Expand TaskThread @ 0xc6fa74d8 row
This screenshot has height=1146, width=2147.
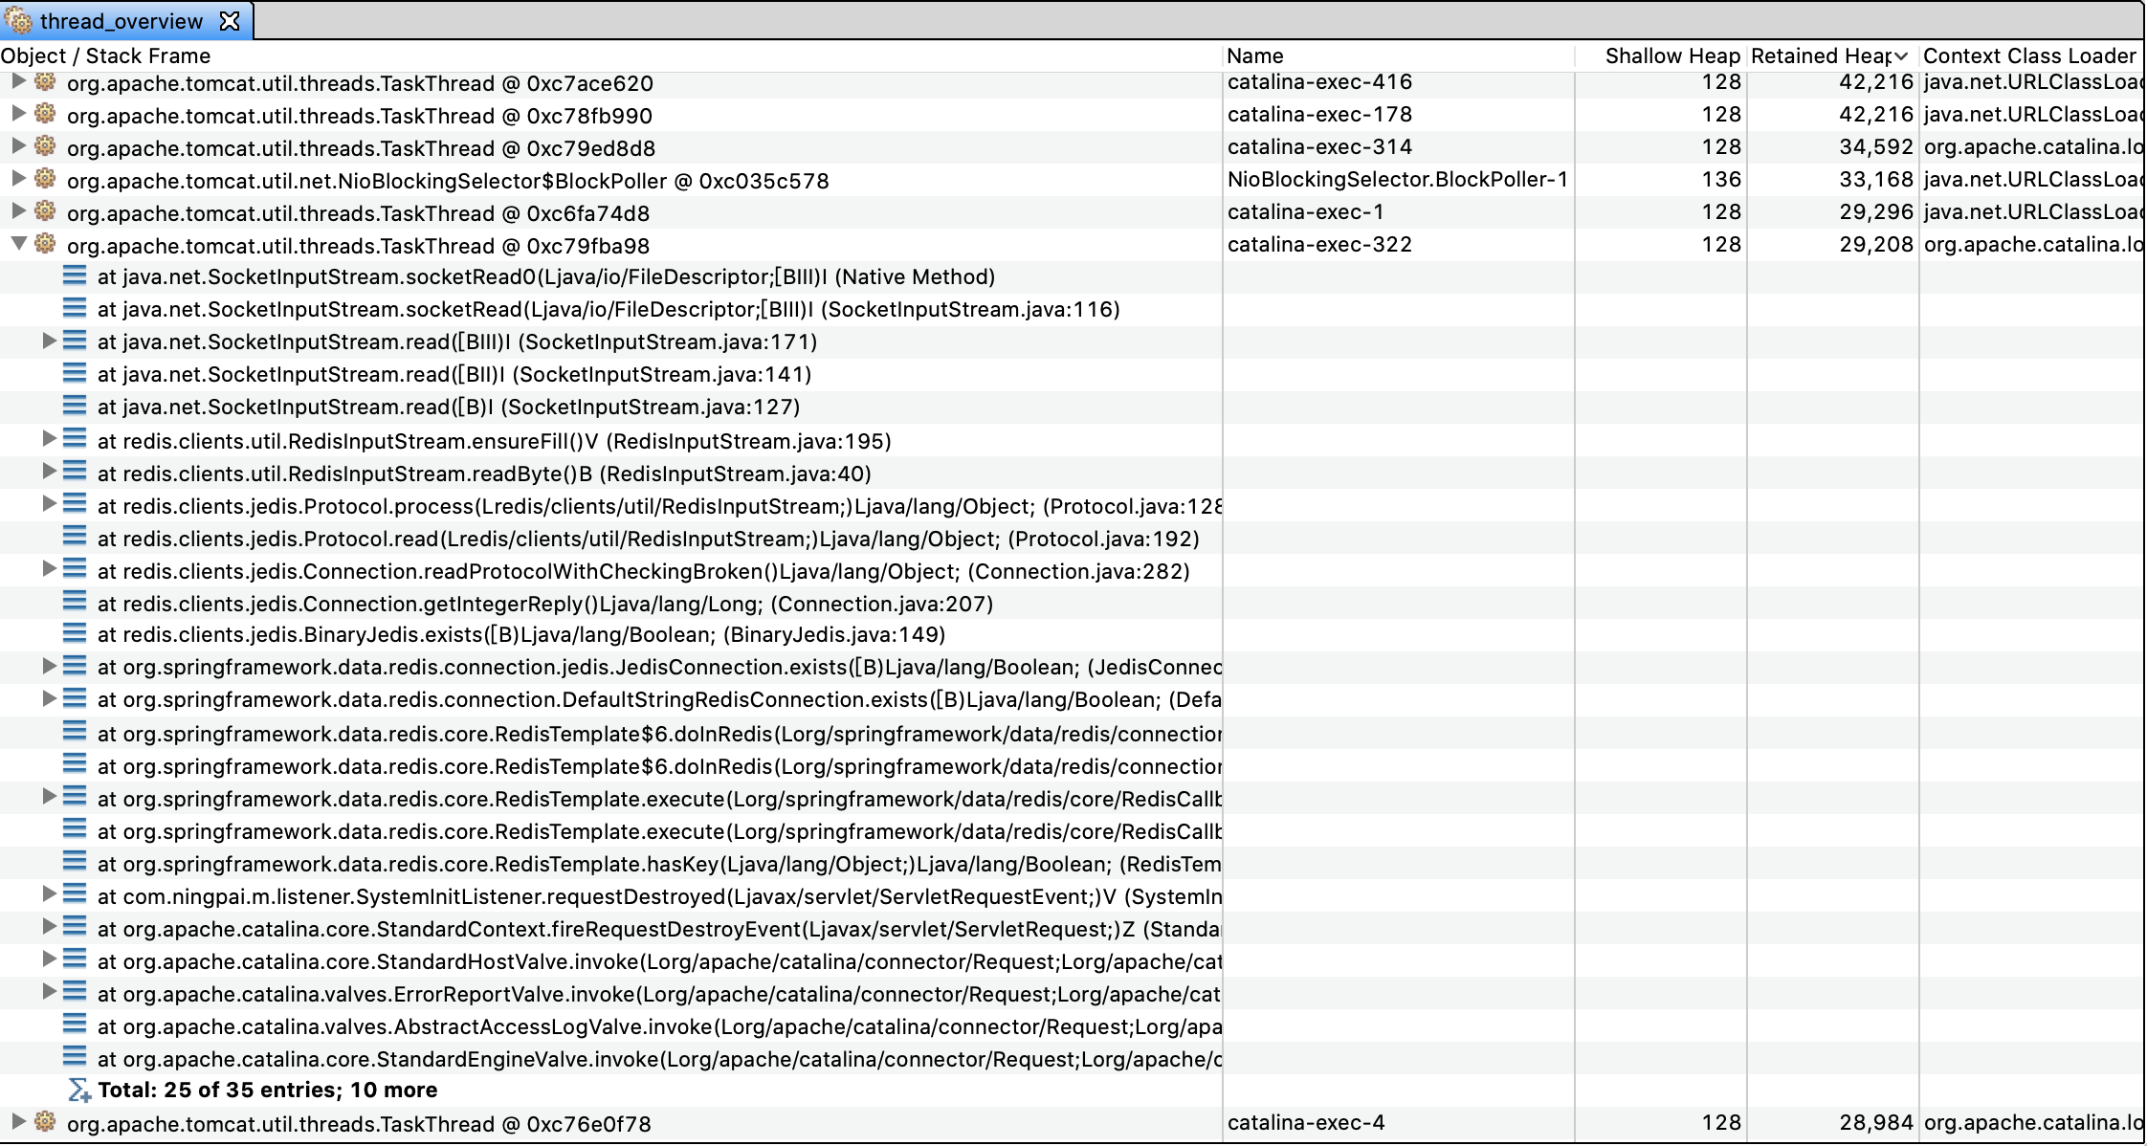point(18,212)
